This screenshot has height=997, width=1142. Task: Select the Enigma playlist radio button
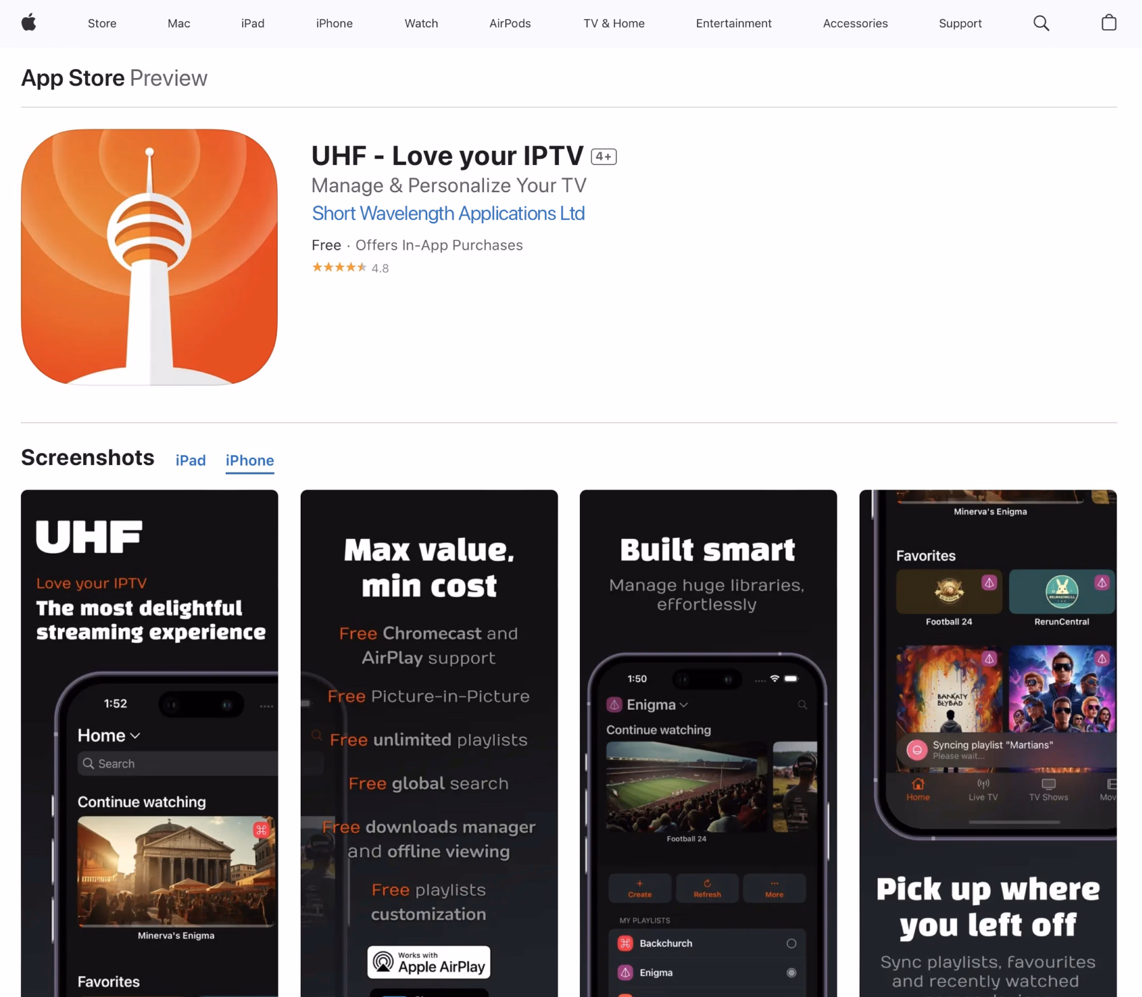790,972
